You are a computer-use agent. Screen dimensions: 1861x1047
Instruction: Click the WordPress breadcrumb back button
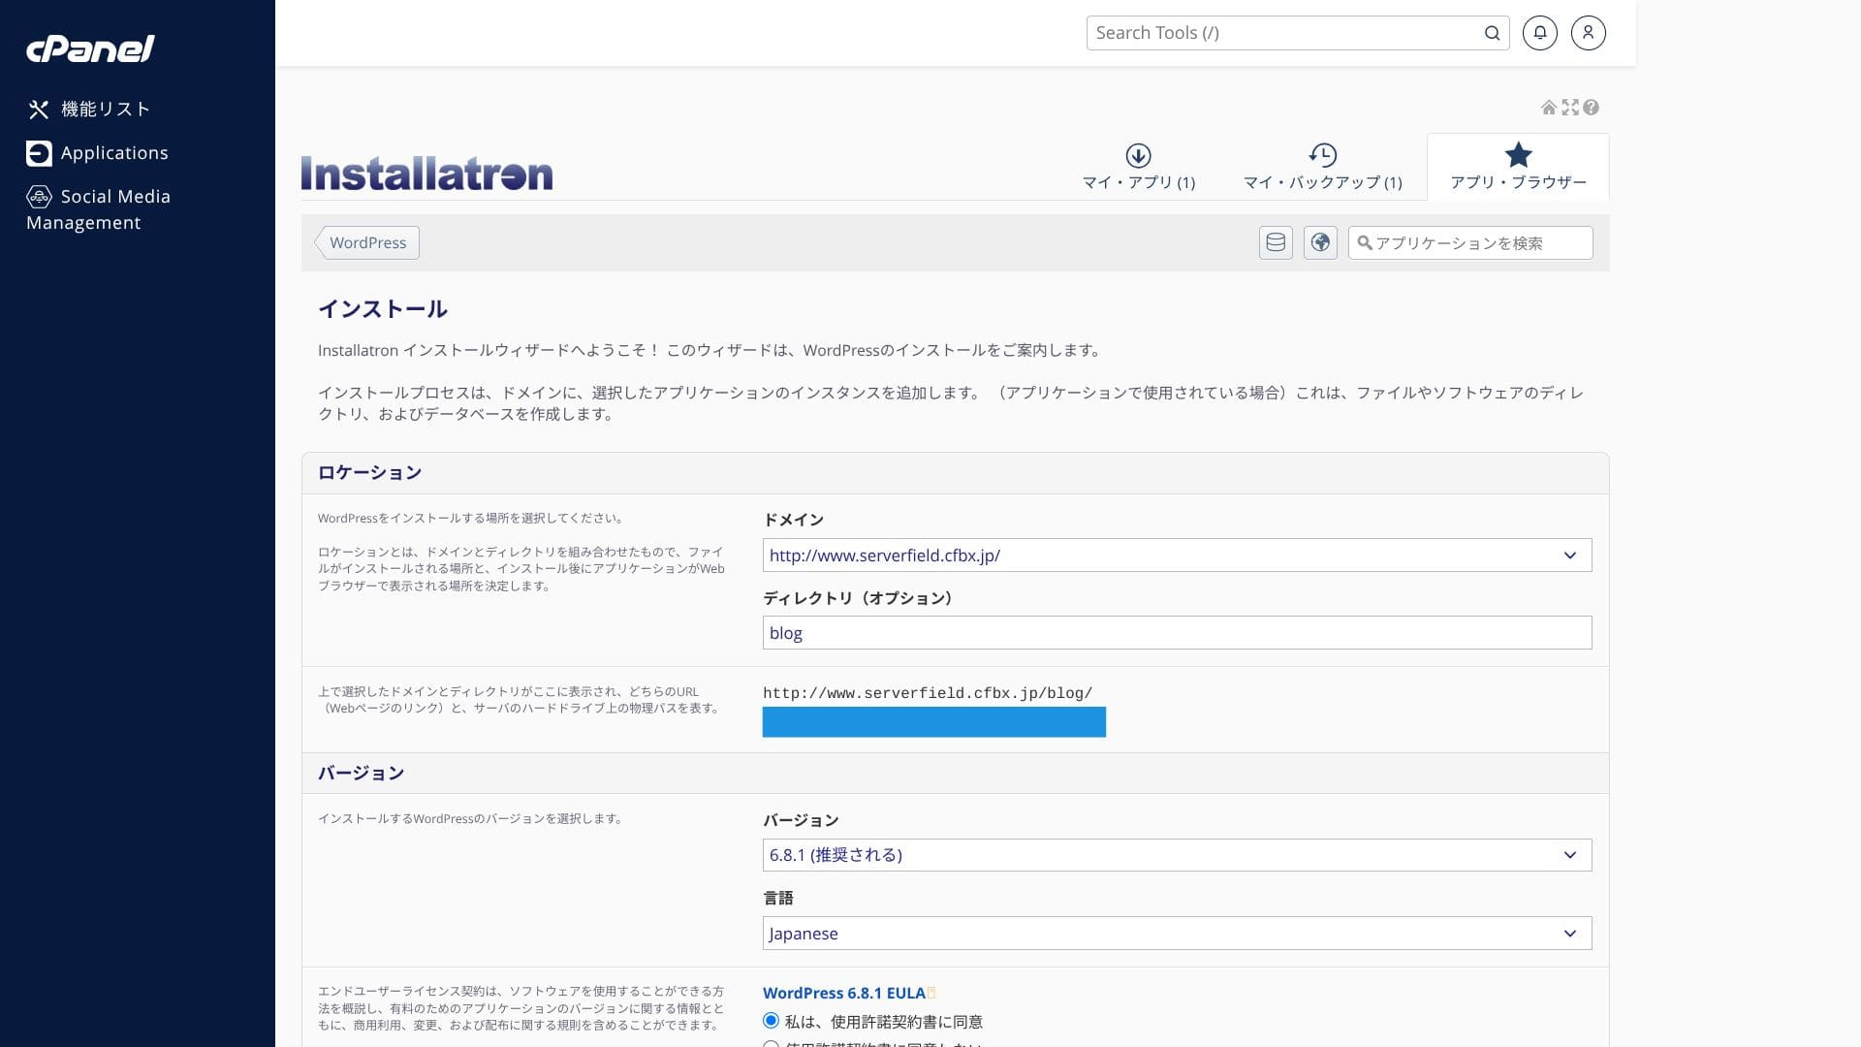[367, 243]
